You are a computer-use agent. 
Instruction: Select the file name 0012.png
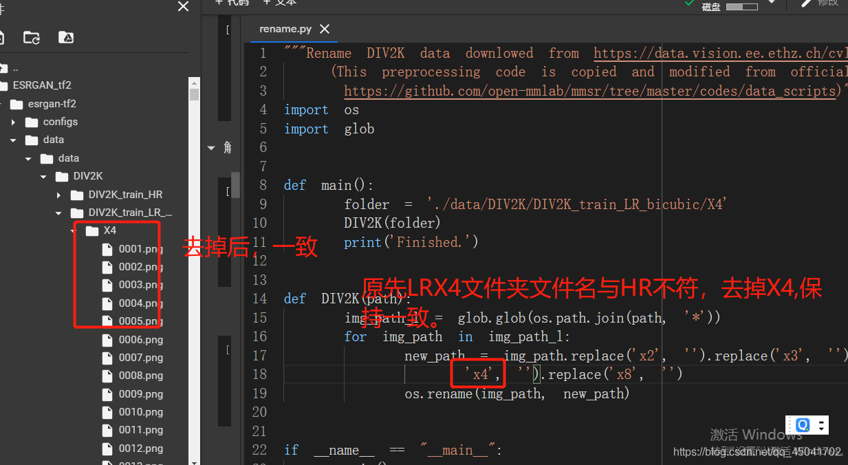[141, 448]
